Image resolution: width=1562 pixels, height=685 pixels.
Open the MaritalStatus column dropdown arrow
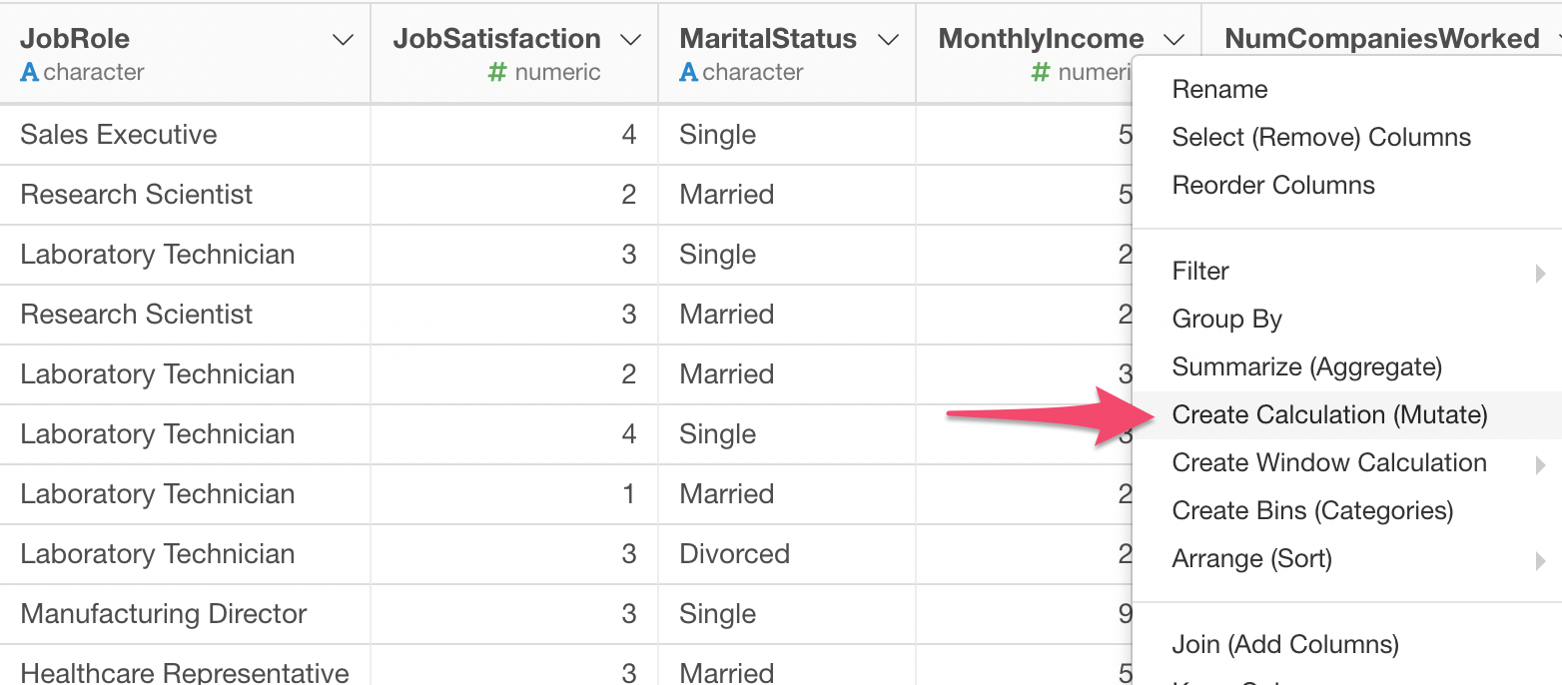(888, 40)
